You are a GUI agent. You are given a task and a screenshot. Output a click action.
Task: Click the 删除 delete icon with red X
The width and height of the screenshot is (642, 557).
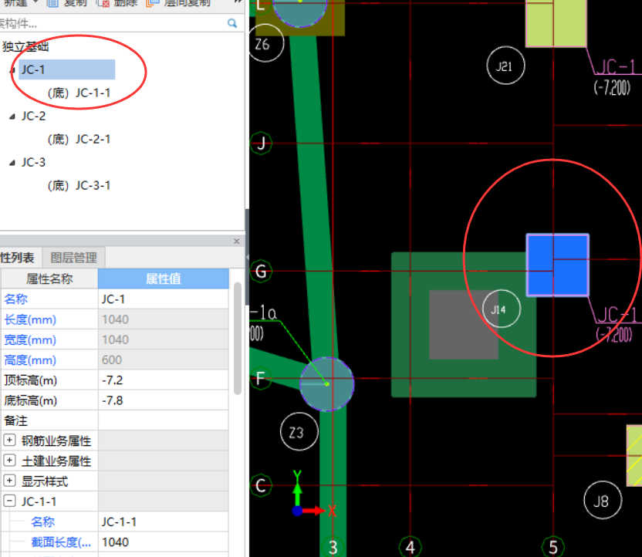[103, 3]
